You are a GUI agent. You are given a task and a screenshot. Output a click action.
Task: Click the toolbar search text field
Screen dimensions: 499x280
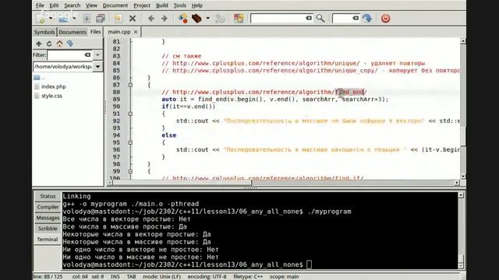278,19
